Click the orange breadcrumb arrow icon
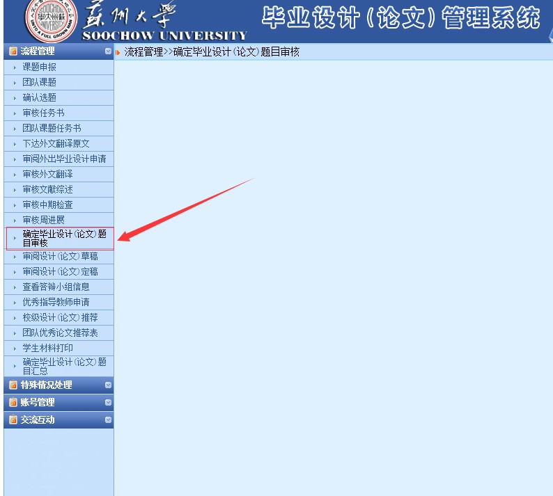553x496 pixels. point(118,52)
